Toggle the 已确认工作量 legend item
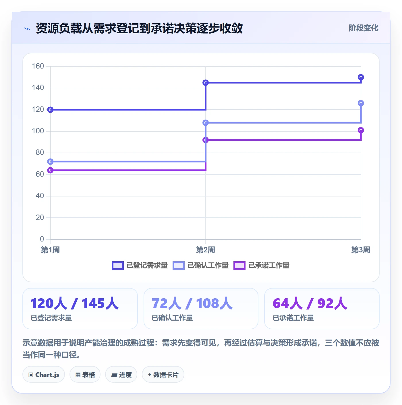Screen dimensions: 402x405 pyautogui.click(x=201, y=266)
